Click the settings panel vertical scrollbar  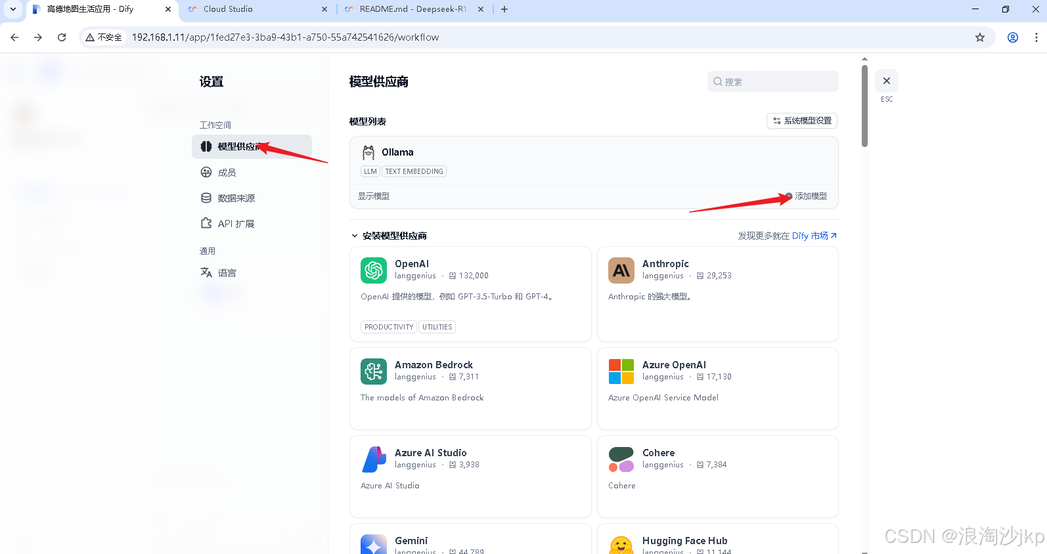864,106
